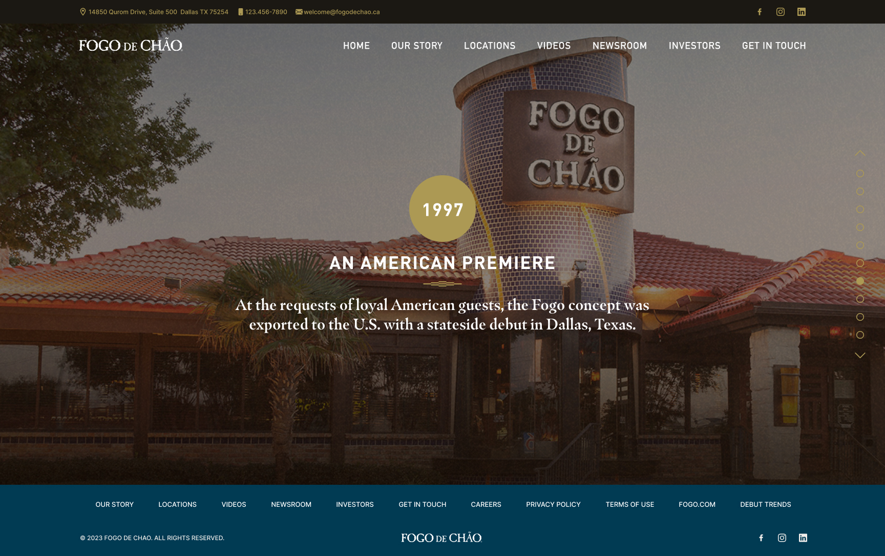This screenshot has height=556, width=885.
Task: Click the Careers footer link
Action: coord(486,504)
